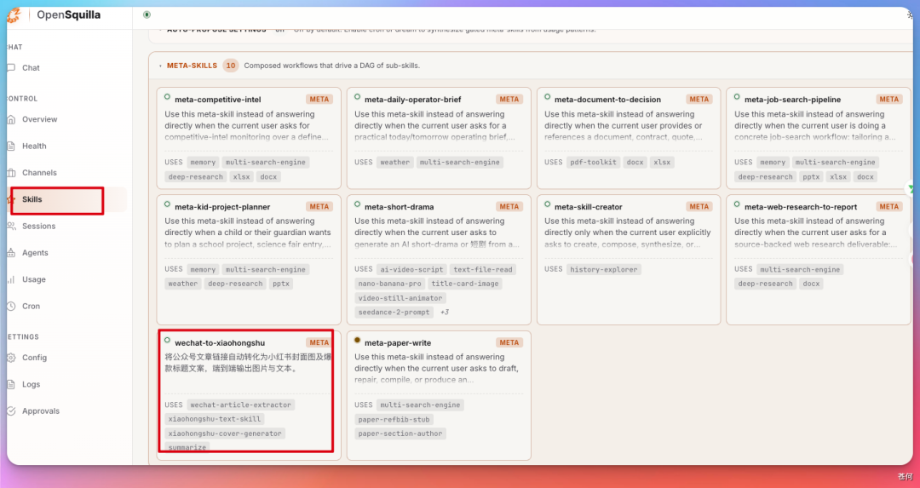Toggle the status dot on meta-paper-write

click(357, 340)
